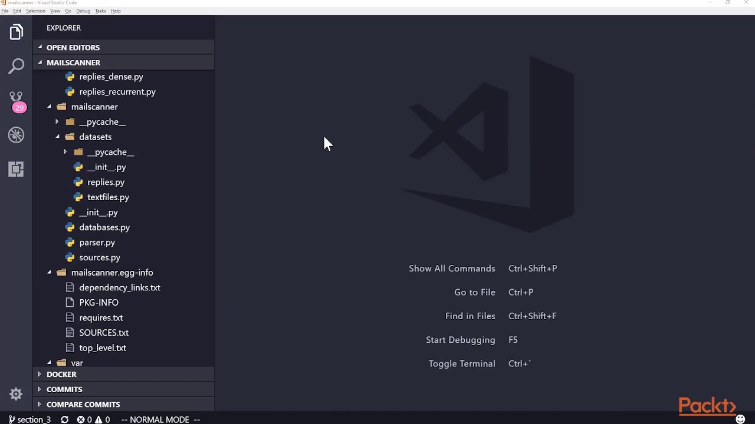Click the Go to File label
755x424 pixels.
(x=475, y=292)
